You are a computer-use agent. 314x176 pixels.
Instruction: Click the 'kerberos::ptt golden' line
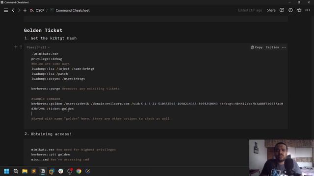tap(51, 154)
